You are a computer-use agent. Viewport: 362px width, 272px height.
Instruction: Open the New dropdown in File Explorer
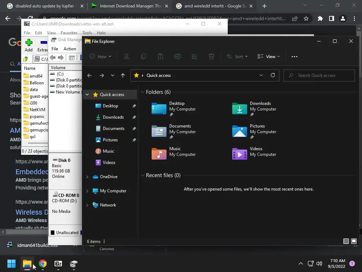(101, 56)
